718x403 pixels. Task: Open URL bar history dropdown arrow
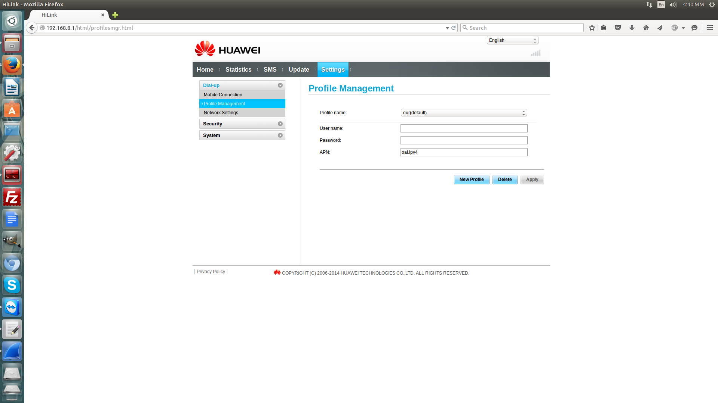click(447, 28)
